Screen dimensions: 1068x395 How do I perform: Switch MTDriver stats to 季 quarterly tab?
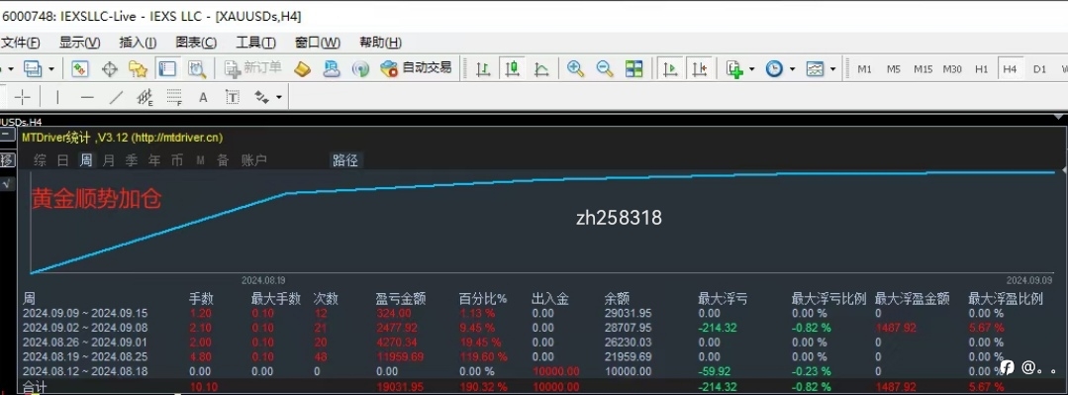132,160
